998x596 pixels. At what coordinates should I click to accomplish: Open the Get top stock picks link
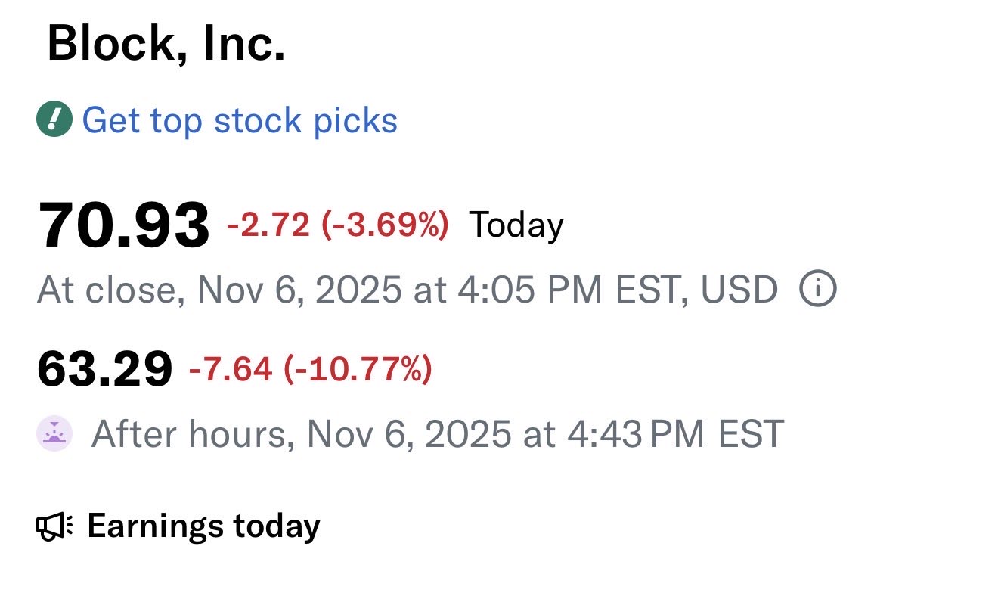239,120
